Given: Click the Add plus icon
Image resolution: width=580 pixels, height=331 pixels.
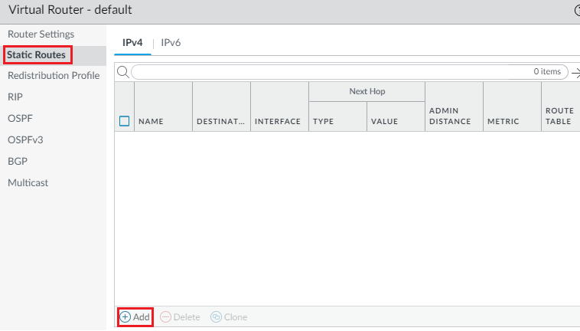Looking at the screenshot, I should pyautogui.click(x=125, y=317).
